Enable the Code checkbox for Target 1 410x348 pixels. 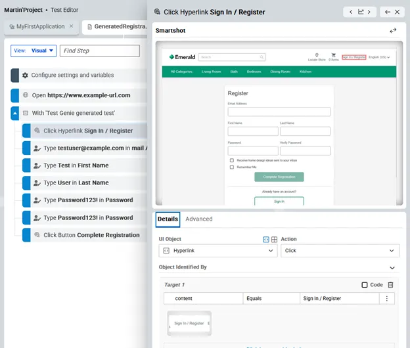tap(365, 285)
